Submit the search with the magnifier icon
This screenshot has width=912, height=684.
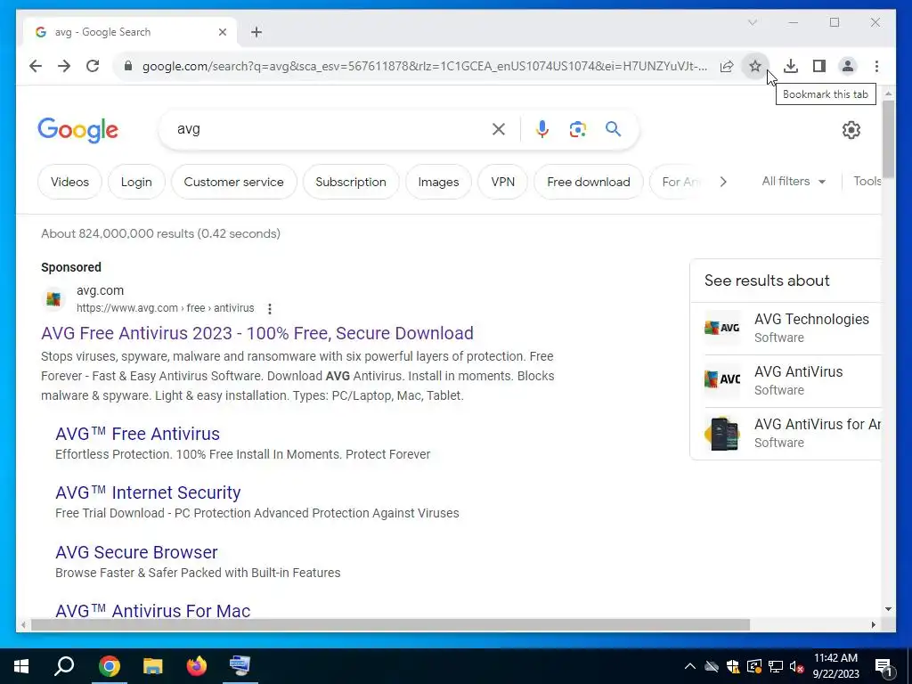tap(613, 129)
